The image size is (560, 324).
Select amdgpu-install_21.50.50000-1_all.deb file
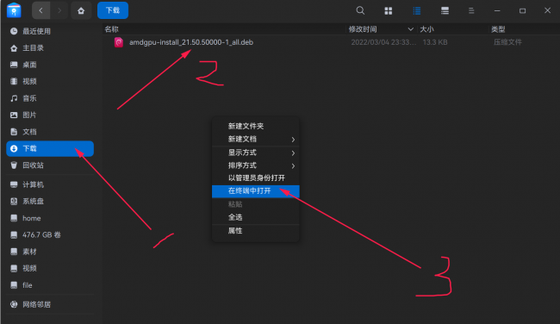point(191,42)
